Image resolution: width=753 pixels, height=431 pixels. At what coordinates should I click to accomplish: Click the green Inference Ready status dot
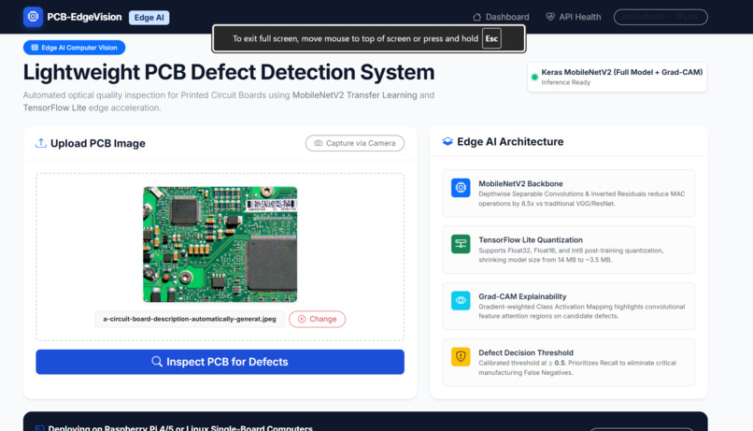tap(534, 77)
